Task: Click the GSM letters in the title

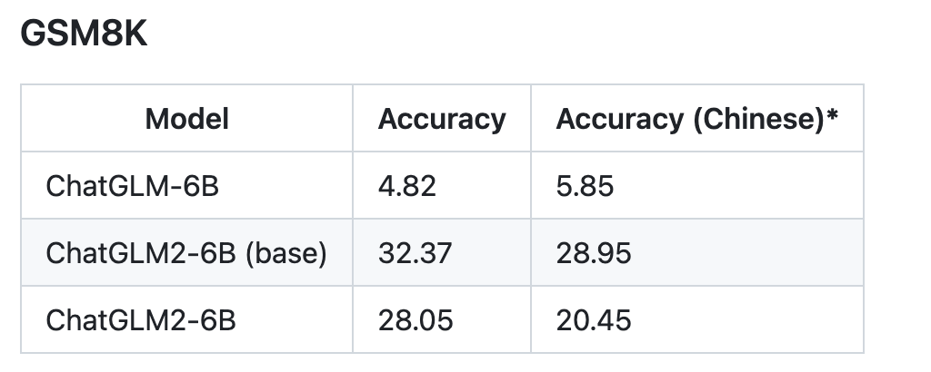Action: (59, 34)
